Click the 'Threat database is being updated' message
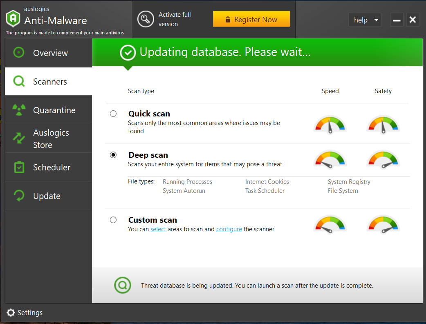Image resolution: width=426 pixels, height=324 pixels. pos(257,286)
